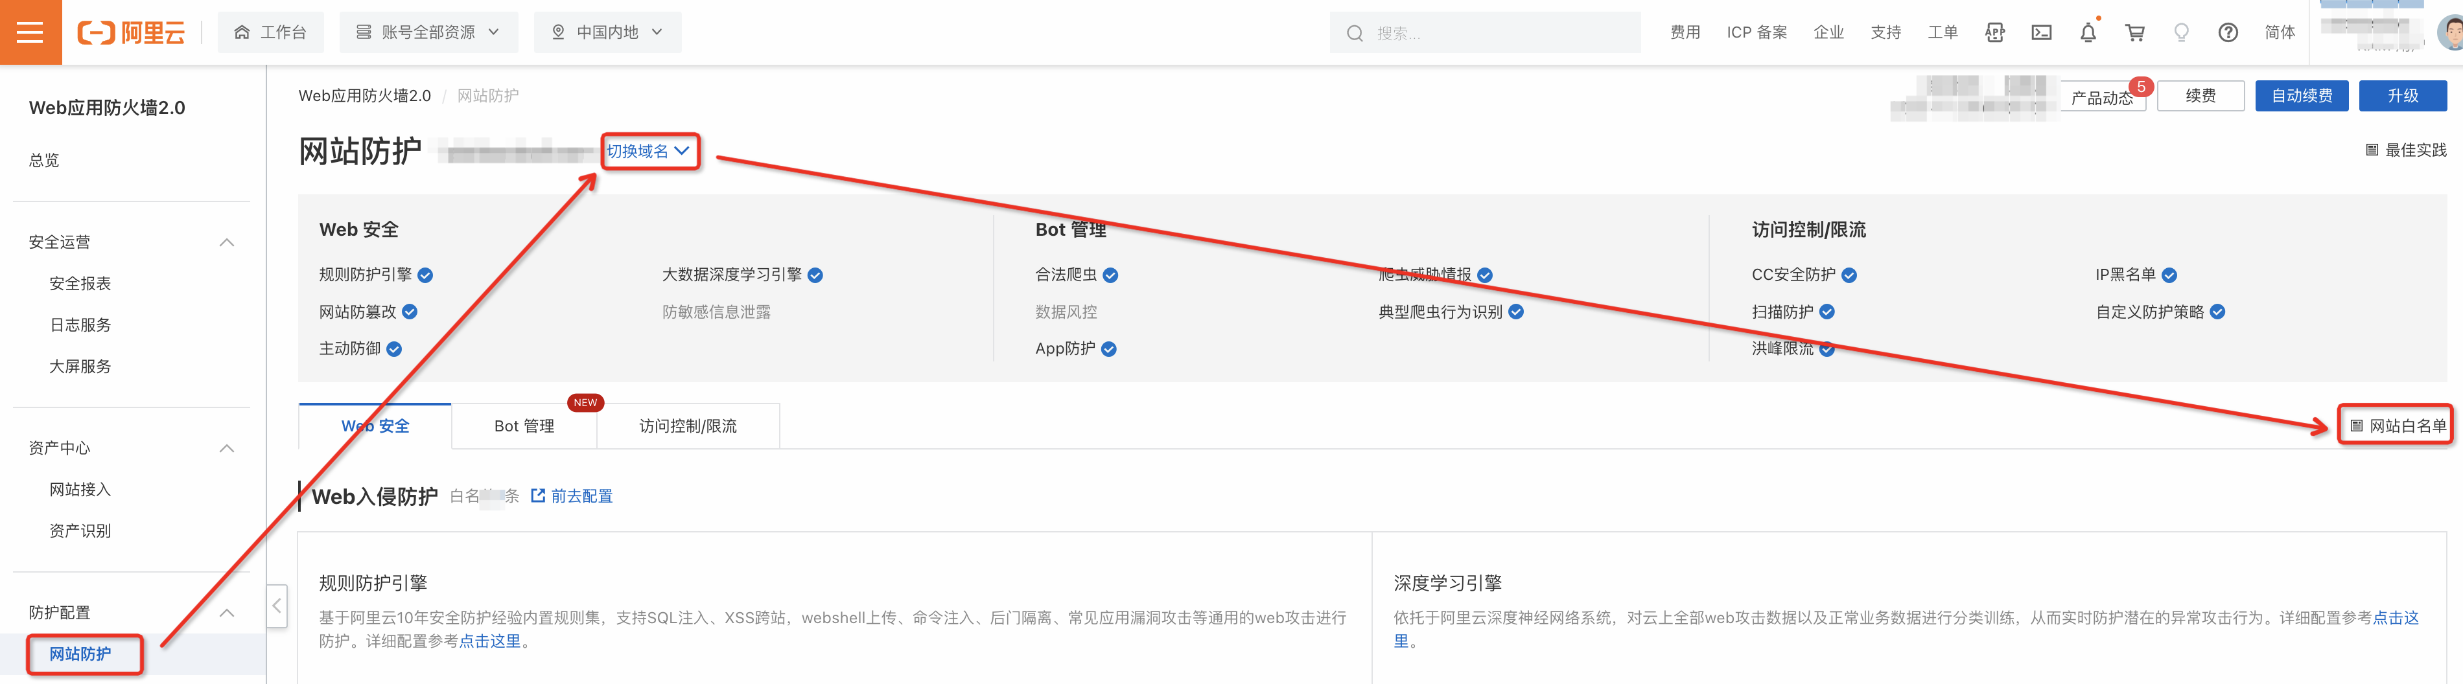Click the checkmark beside App防护
Image resolution: width=2463 pixels, height=684 pixels.
(1108, 350)
